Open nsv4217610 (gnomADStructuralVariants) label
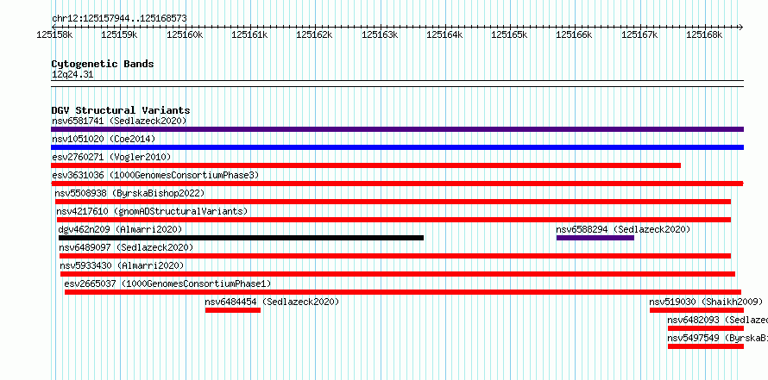This screenshot has height=380, width=768. pos(153,211)
